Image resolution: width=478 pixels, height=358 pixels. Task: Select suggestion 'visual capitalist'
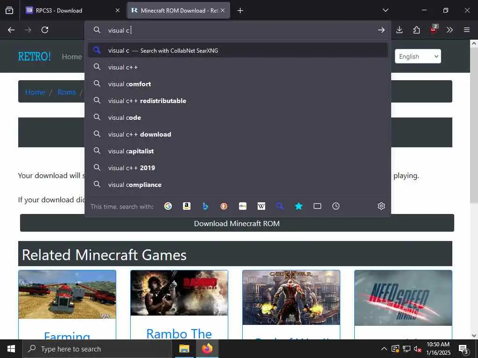coord(238,151)
